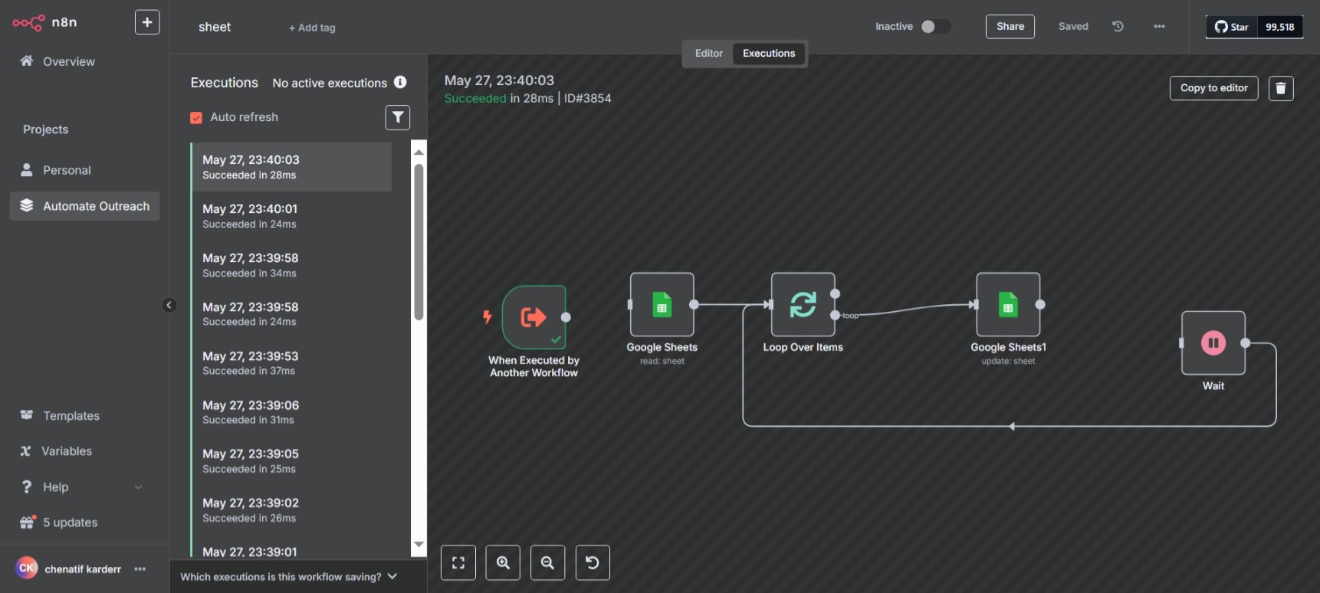Switch to the Editor tab

pos(708,53)
